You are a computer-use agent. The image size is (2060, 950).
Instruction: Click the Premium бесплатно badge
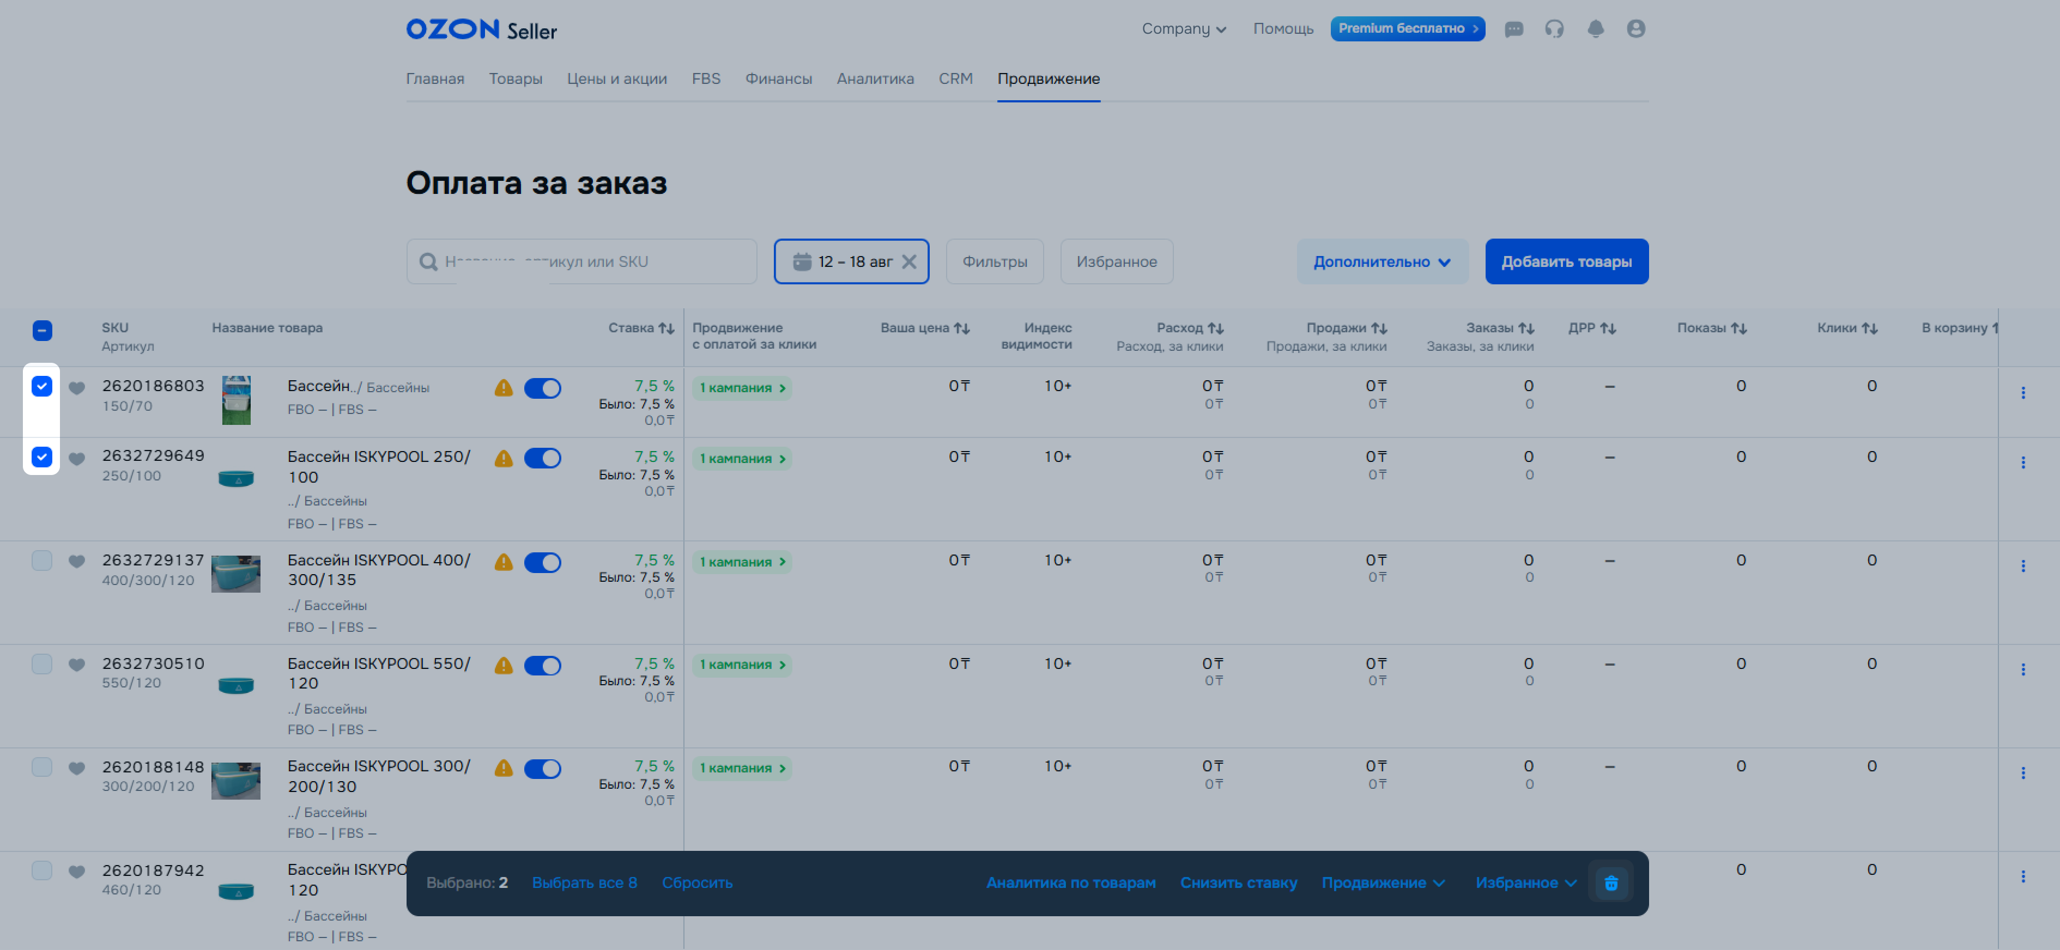coord(1408,29)
